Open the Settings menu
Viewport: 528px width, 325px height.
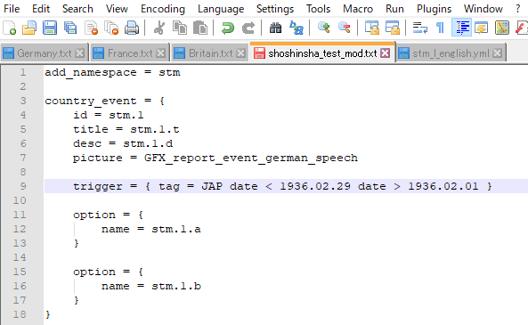[275, 9]
